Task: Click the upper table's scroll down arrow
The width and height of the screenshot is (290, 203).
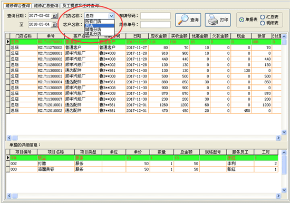Action: [x=284, y=132]
